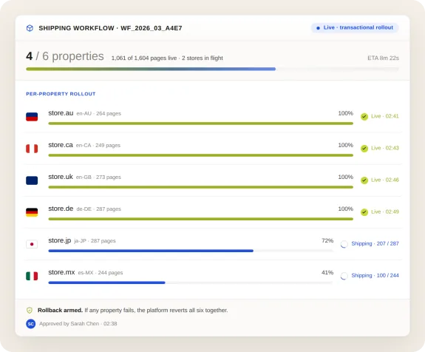This screenshot has height=352, width=425.
Task: Click the store.uk flag icon
Action: (32, 180)
